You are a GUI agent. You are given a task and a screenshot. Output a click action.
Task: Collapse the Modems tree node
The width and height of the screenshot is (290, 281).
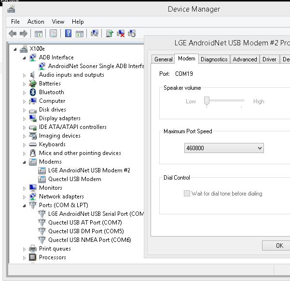(25, 162)
